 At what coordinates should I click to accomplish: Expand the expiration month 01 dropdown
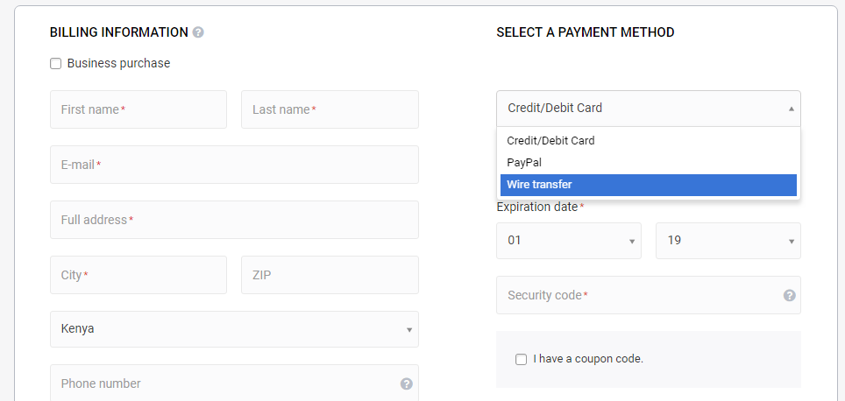(x=568, y=241)
